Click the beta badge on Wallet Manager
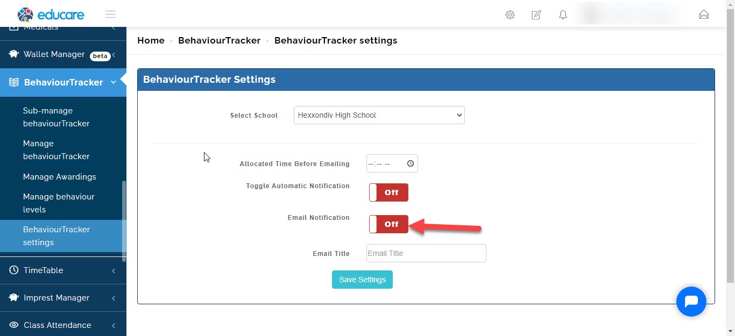 [100, 56]
